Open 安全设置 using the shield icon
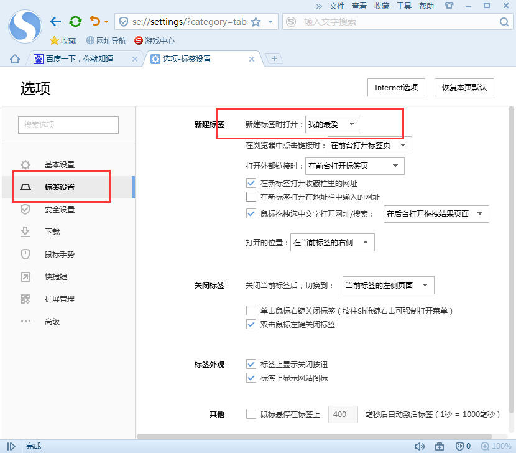Image resolution: width=516 pixels, height=453 pixels. click(x=26, y=209)
